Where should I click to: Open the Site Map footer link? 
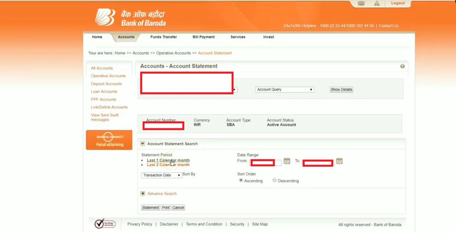pyautogui.click(x=260, y=224)
